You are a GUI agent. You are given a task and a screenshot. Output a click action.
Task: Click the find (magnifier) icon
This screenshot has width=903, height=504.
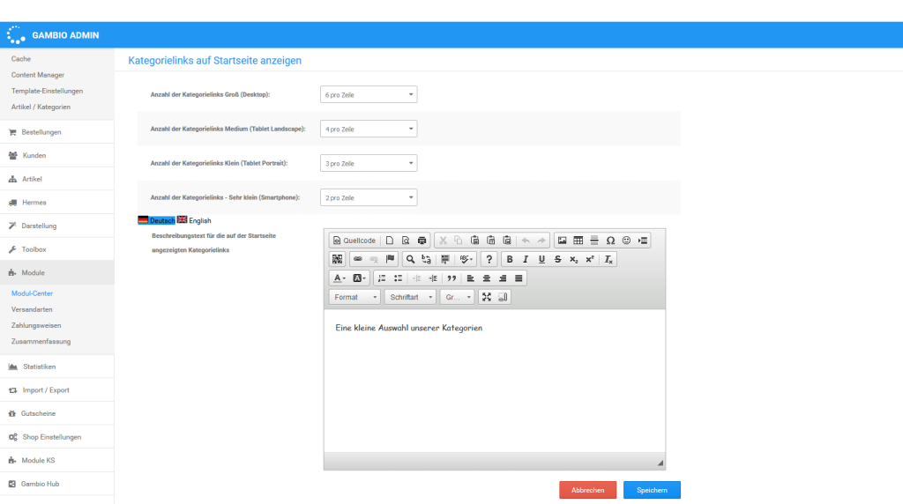pyautogui.click(x=410, y=259)
